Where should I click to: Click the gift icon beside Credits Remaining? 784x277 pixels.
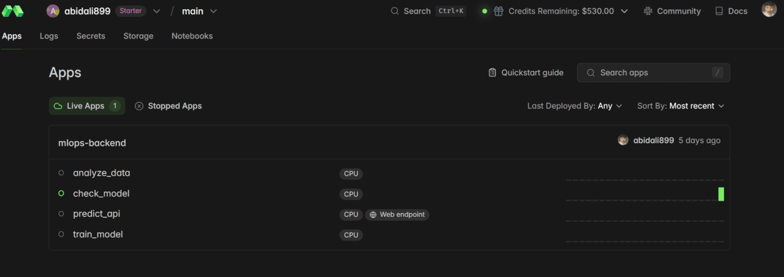click(x=498, y=11)
